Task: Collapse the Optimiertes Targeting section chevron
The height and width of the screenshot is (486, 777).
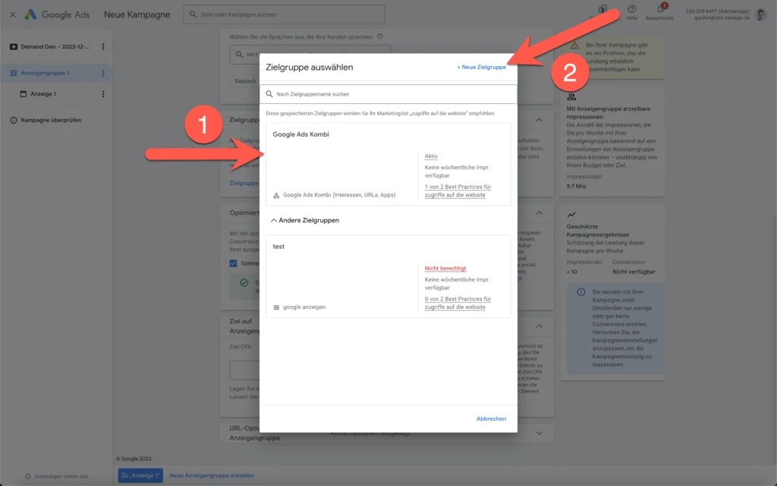Action: (x=539, y=213)
